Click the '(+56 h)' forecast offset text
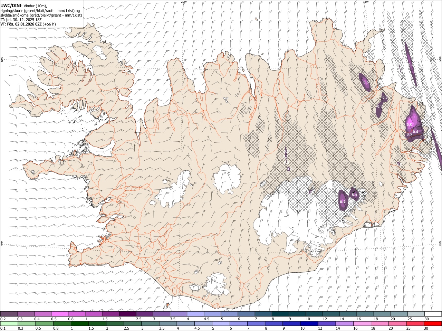 pos(49,24)
